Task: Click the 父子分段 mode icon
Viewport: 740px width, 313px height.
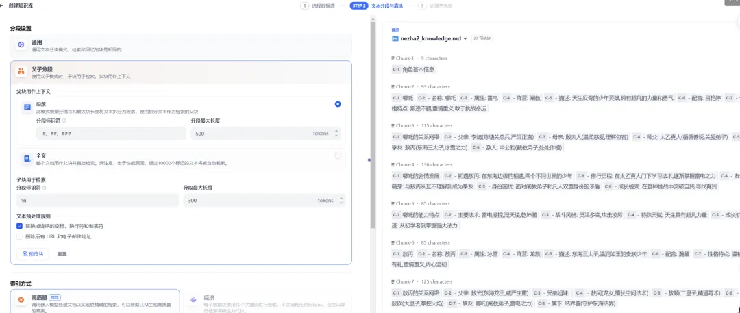Action: pos(21,72)
